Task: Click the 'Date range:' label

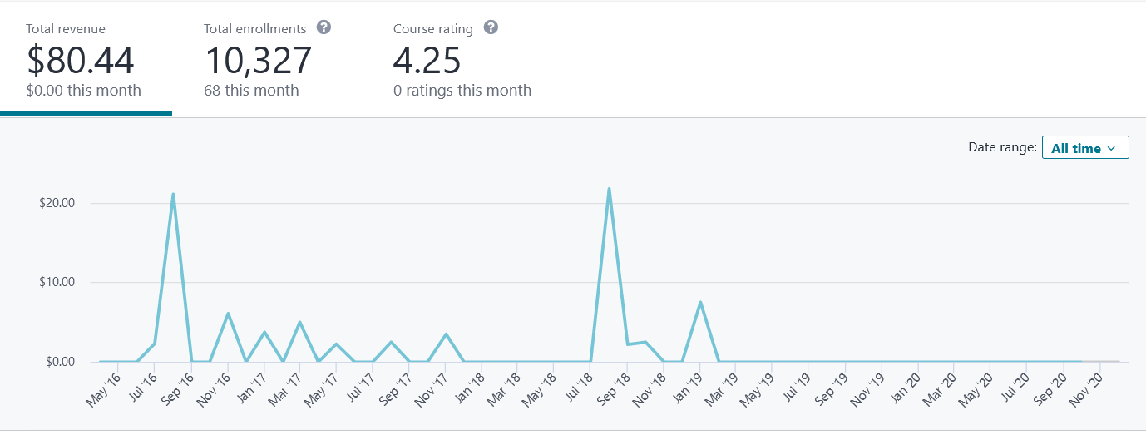Action: pyautogui.click(x=1002, y=147)
